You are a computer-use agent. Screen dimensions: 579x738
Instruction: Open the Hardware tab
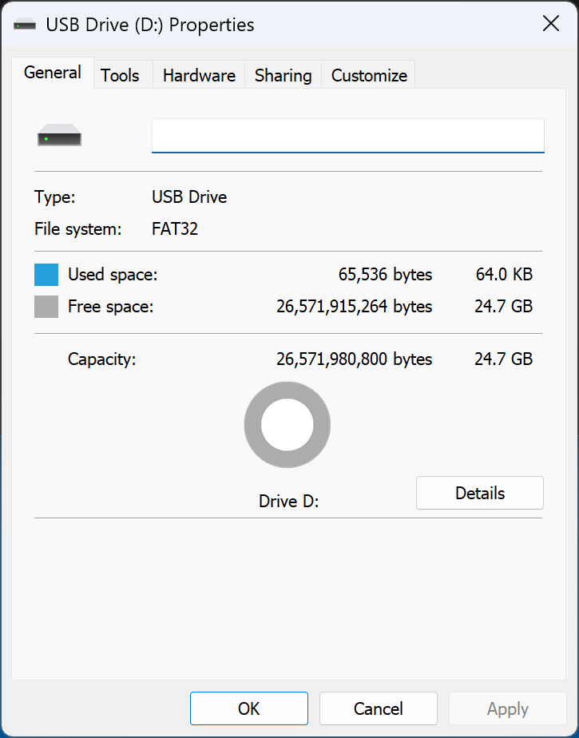199,76
